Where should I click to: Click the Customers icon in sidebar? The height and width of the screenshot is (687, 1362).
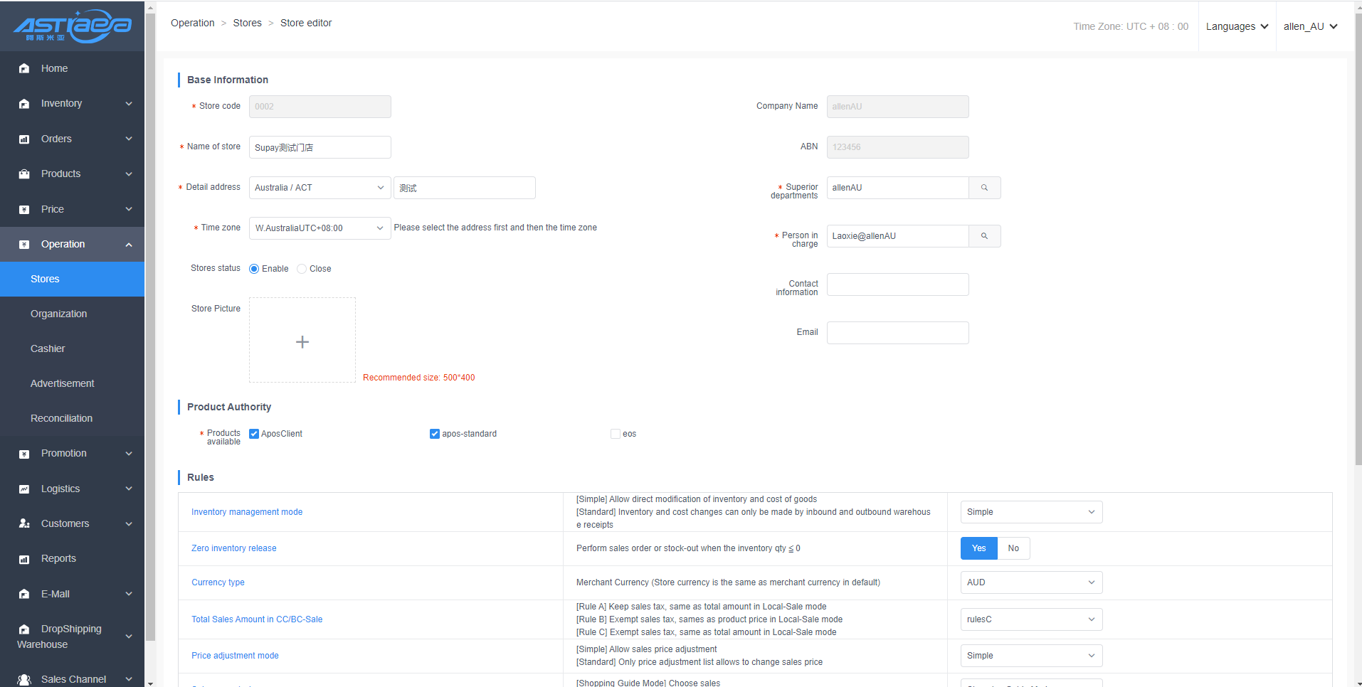tap(24, 523)
